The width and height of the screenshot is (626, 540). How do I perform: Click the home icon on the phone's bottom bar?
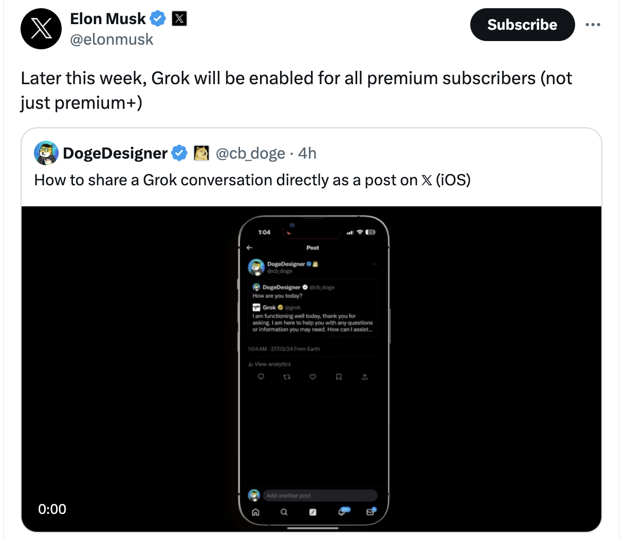tap(255, 512)
